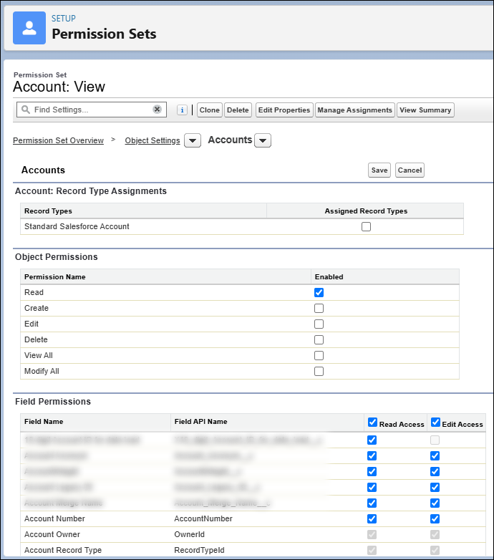Click the blue info icon beside search
The width and height of the screenshot is (494, 560).
(x=182, y=110)
